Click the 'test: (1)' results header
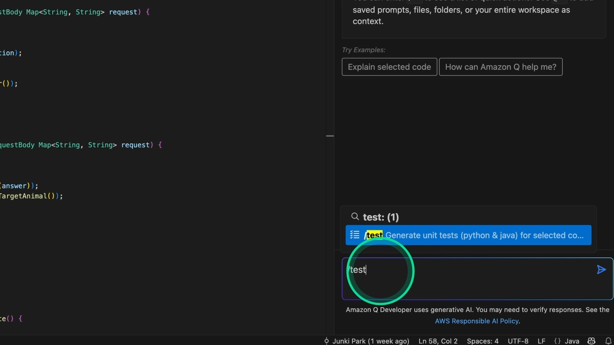614x345 pixels. coord(381,217)
